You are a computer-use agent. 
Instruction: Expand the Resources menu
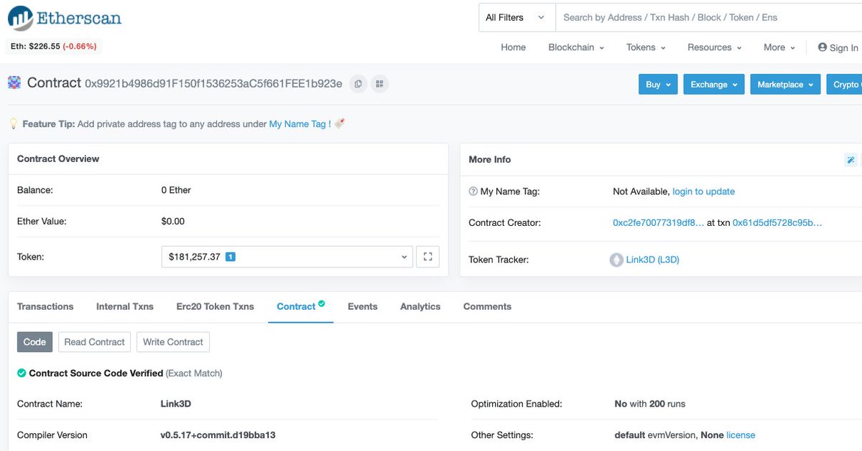pos(715,47)
